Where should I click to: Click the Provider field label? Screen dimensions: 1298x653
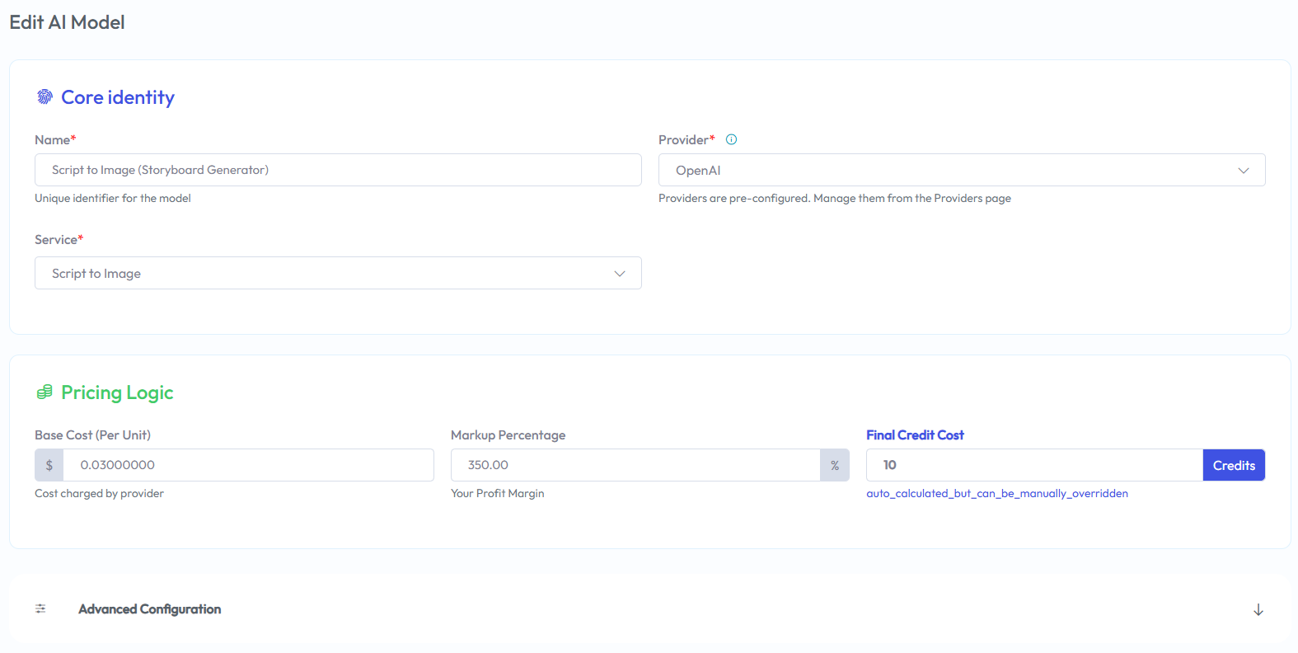[686, 139]
